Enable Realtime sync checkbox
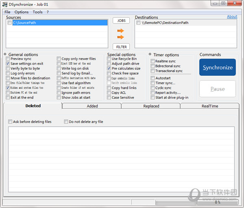244x208 pixels. point(152,61)
